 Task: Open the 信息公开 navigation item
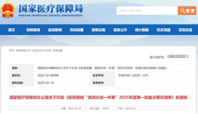tap(120, 30)
